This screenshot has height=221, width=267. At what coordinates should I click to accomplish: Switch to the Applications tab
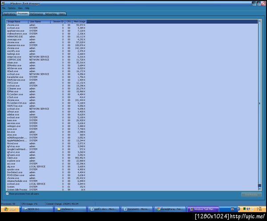9,14
